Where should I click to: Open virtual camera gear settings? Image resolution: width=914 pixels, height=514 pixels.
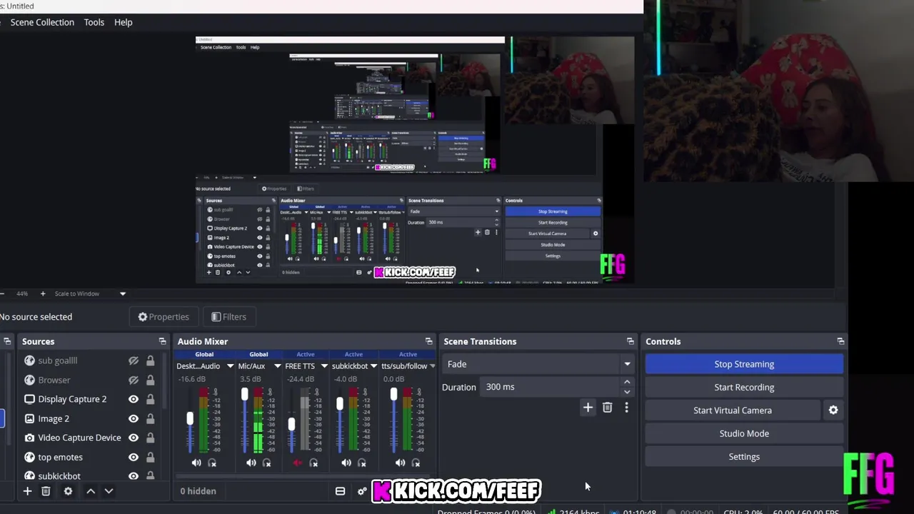(x=833, y=410)
